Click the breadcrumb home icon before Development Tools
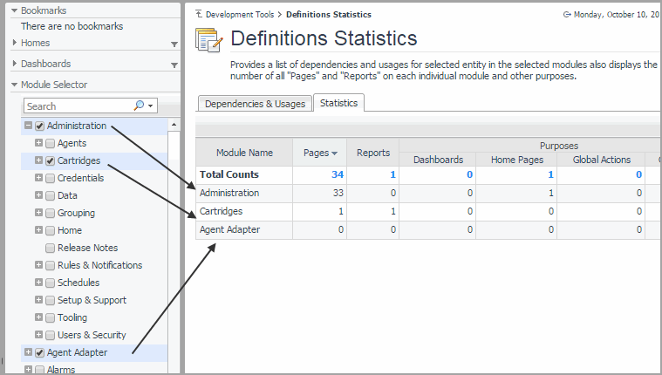662x375 pixels. click(x=200, y=15)
